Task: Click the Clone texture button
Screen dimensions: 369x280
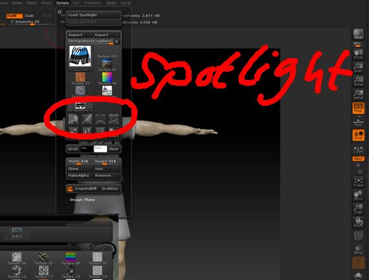Action: tap(80, 169)
